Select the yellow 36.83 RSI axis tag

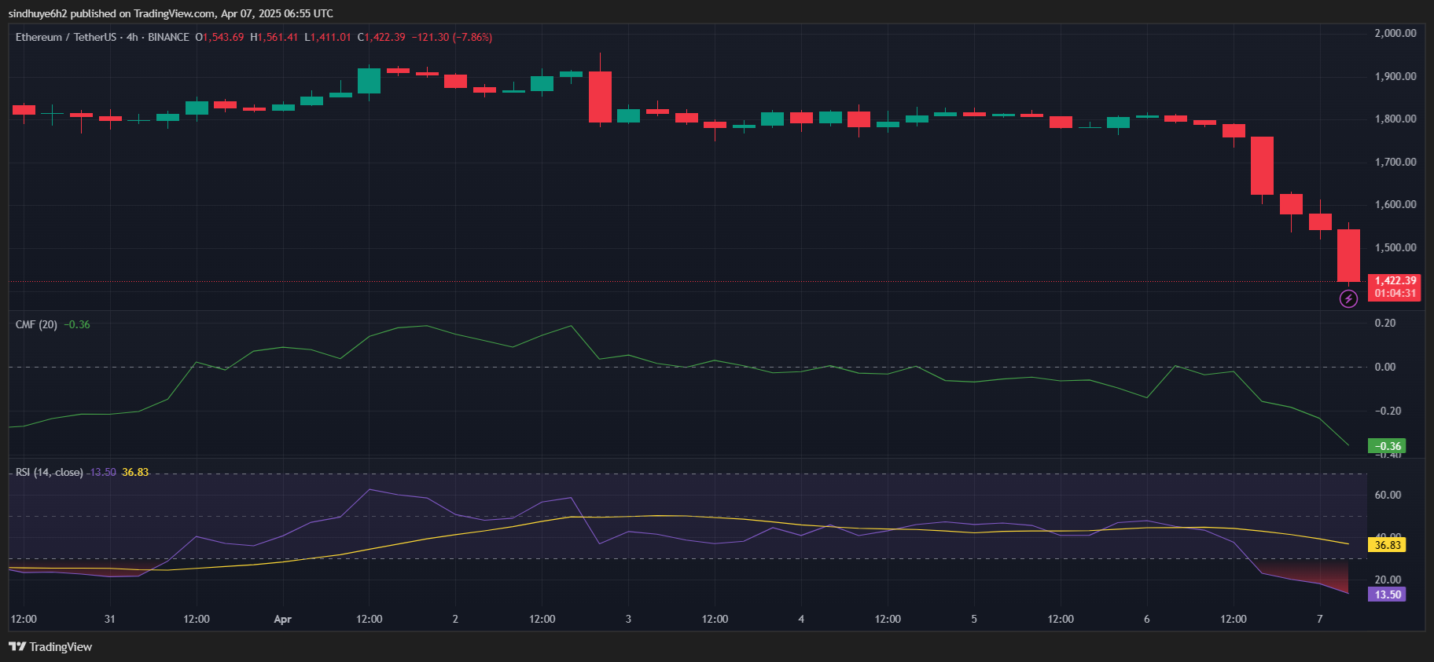1387,545
